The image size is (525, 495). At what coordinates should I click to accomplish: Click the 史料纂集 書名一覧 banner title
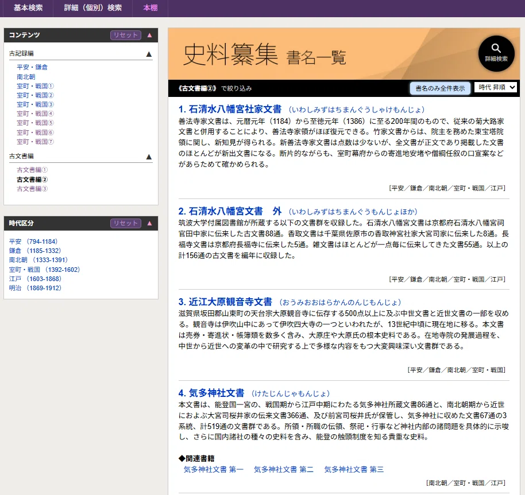(264, 54)
